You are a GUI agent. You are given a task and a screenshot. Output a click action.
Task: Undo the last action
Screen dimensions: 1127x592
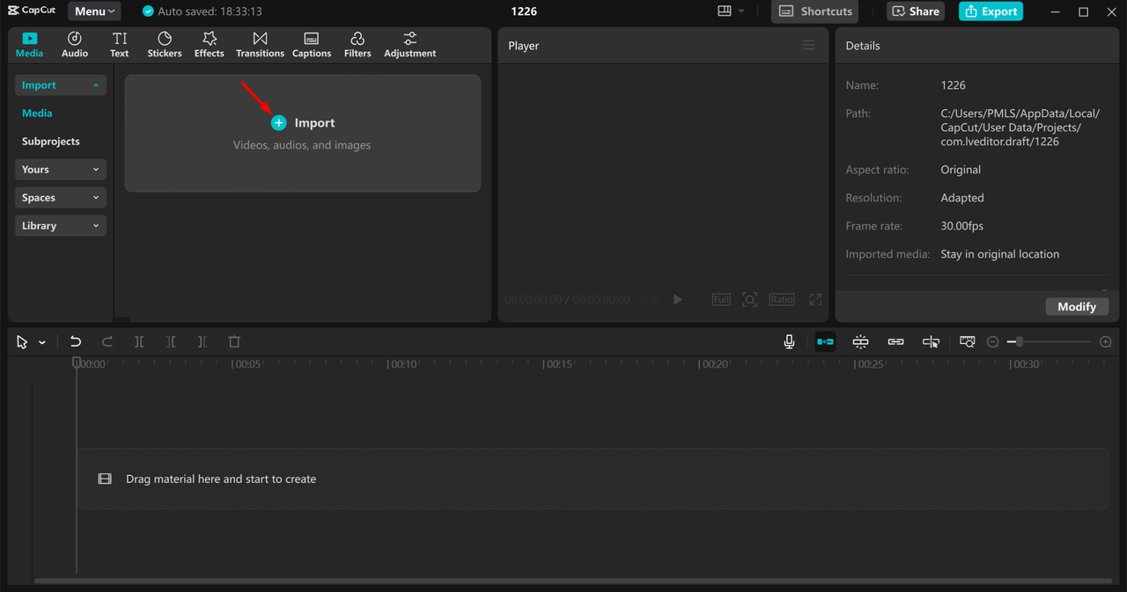(76, 341)
